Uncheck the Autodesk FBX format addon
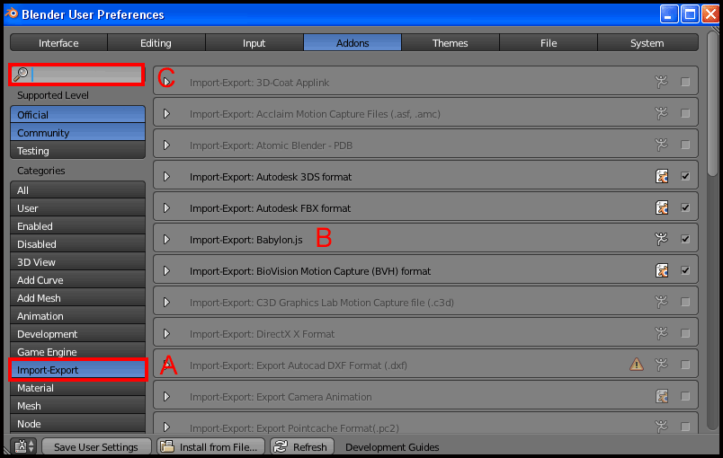This screenshot has height=458, width=723. [685, 207]
